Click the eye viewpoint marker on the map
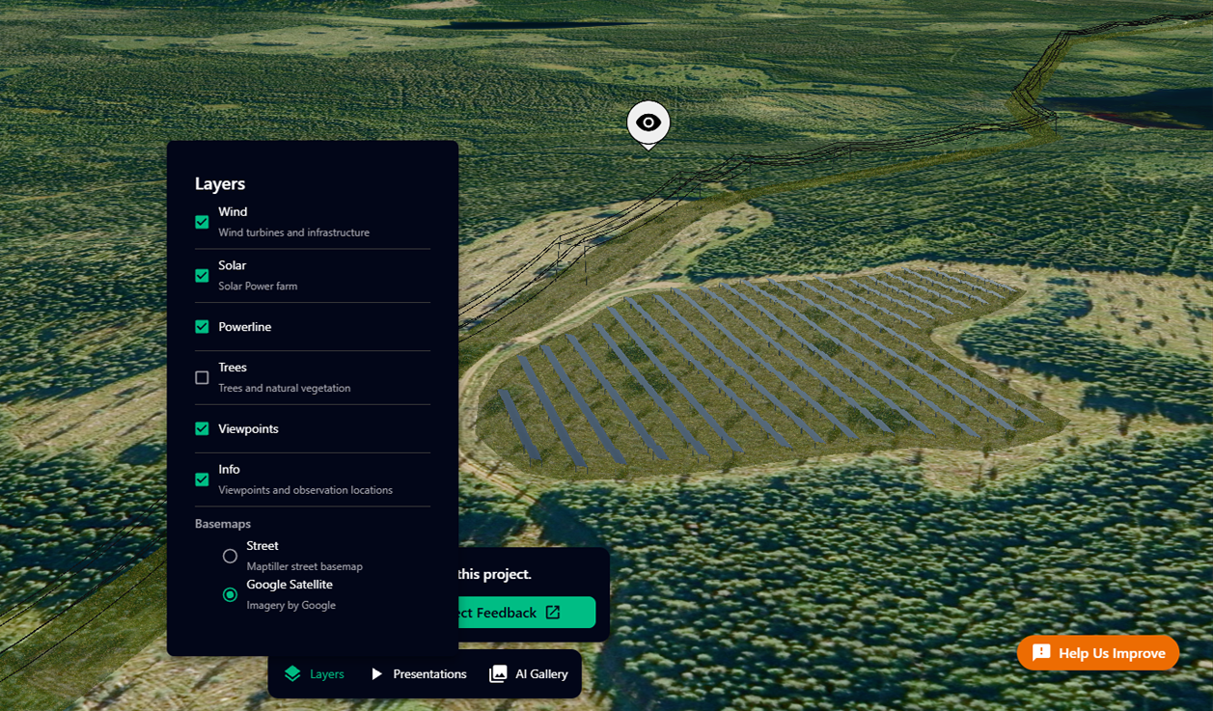 click(x=648, y=123)
